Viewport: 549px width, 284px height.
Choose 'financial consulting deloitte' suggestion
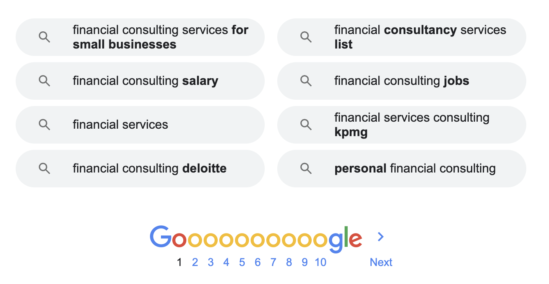tap(149, 169)
